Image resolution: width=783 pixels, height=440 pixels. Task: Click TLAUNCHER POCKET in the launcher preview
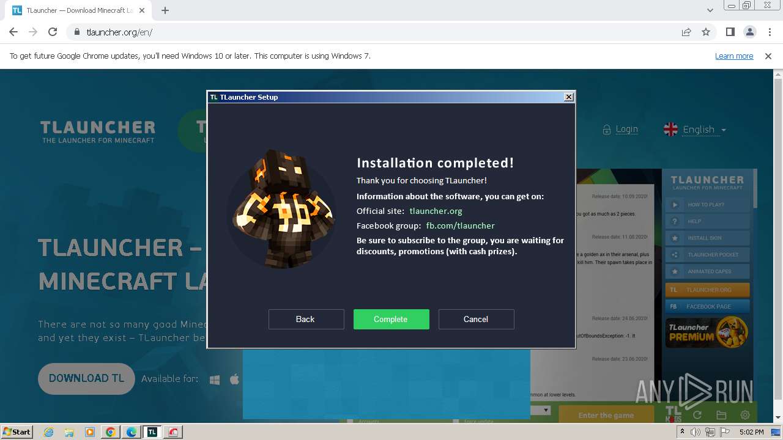[707, 255]
